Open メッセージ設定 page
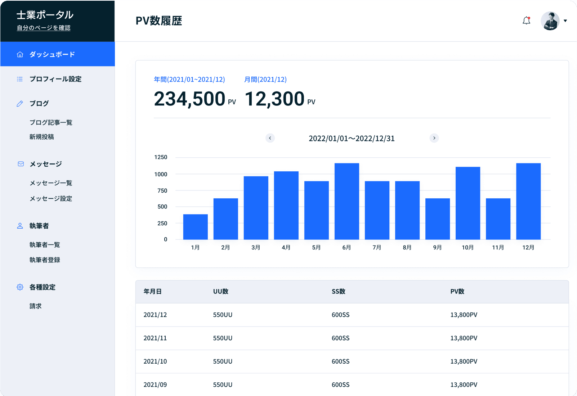The width and height of the screenshot is (577, 396). tap(51, 198)
